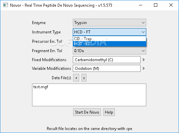
Task: Collapse the Instrument Type combo box
Action: click(x=109, y=32)
